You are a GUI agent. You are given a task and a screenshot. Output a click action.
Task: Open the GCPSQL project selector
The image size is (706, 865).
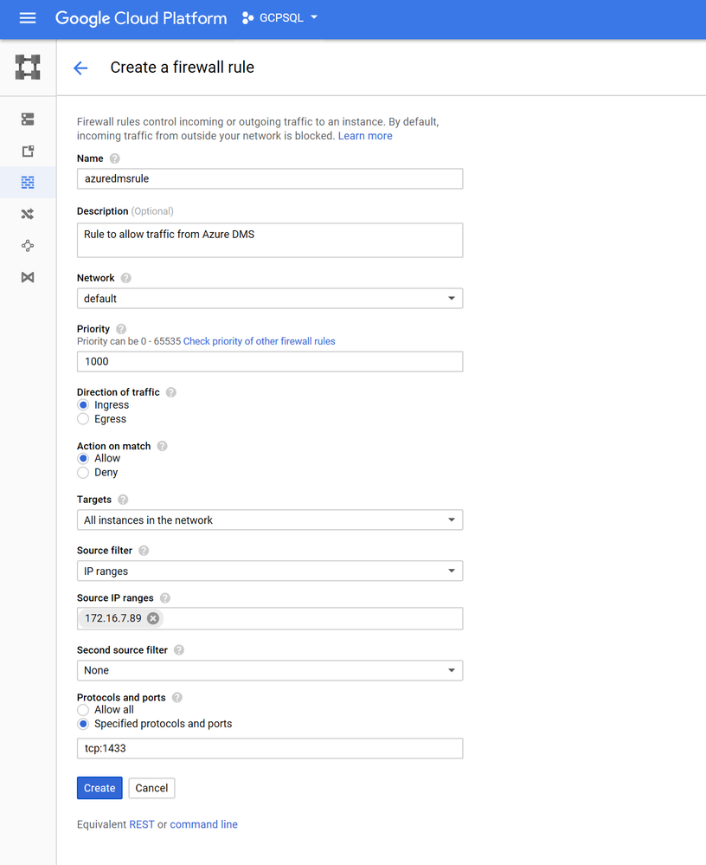pos(280,18)
